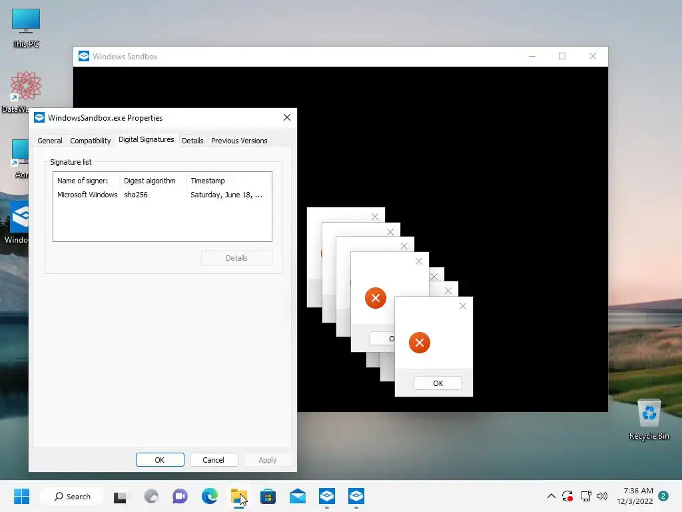This screenshot has height=512, width=682.
Task: Open Microsoft Store from the taskbar
Action: click(268, 496)
